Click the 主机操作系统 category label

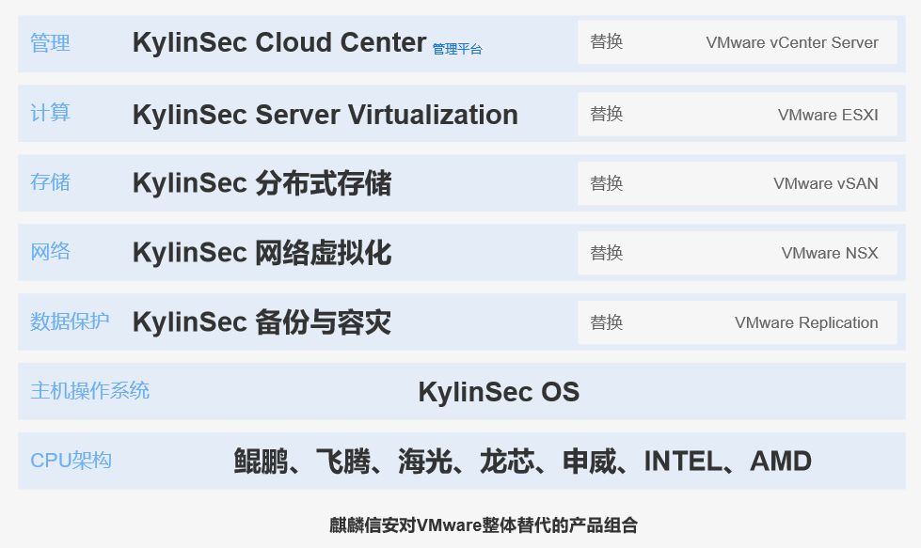click(x=89, y=391)
